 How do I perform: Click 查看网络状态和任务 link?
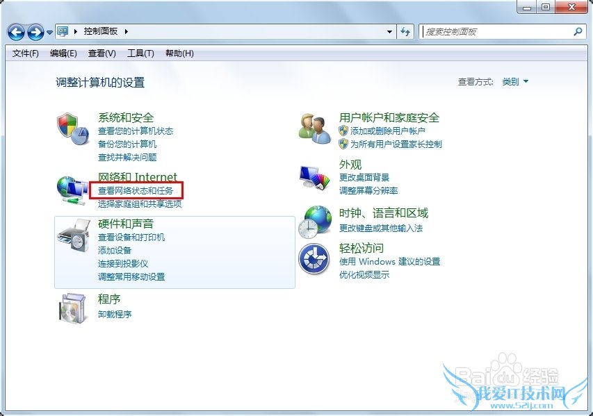[136, 191]
